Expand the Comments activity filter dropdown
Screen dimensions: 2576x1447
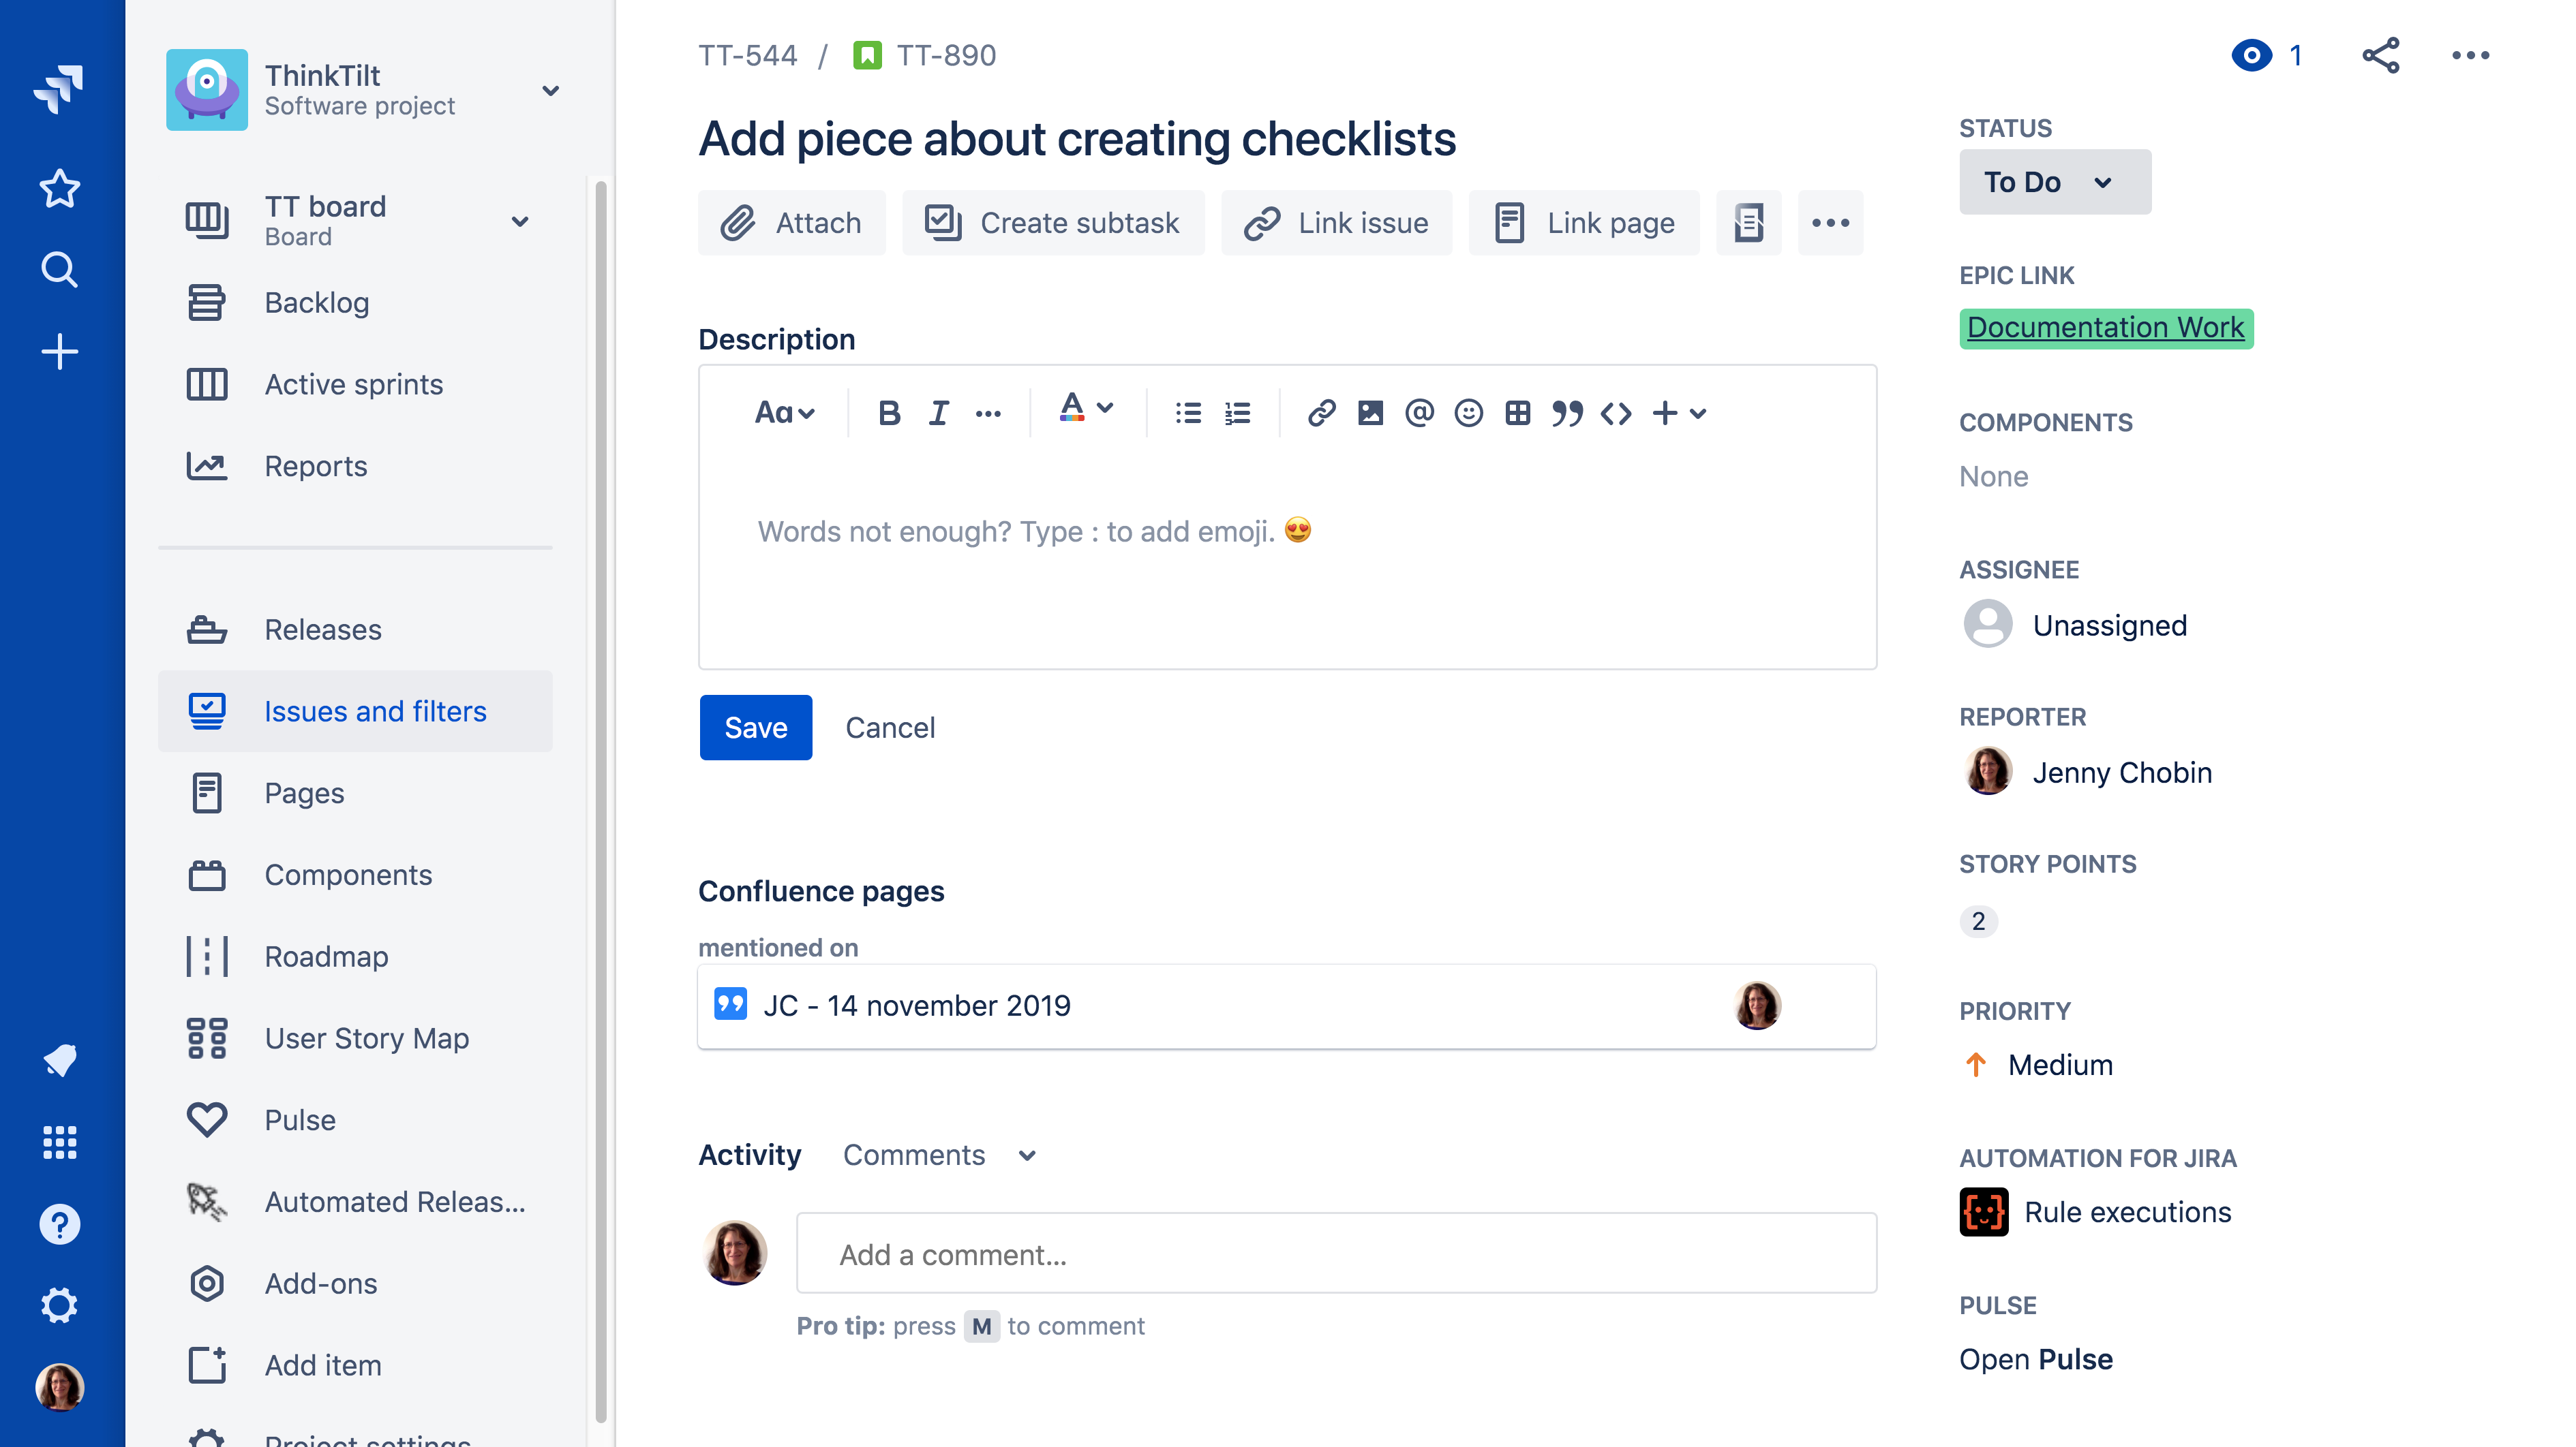[939, 1155]
